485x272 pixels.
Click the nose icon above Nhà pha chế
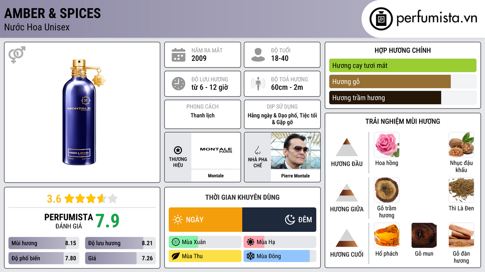click(257, 150)
